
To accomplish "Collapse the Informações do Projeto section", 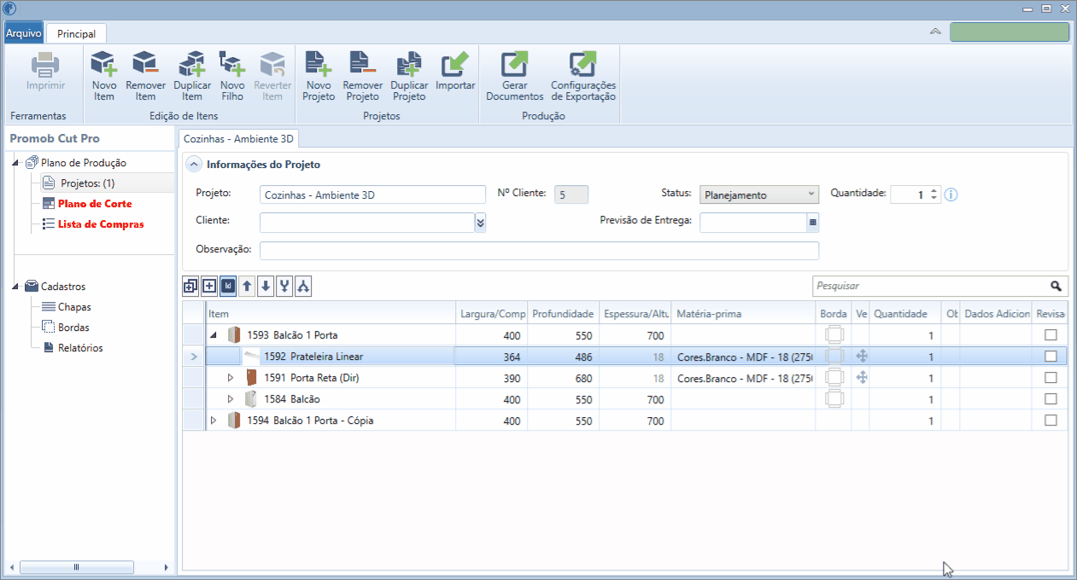I will (x=194, y=165).
